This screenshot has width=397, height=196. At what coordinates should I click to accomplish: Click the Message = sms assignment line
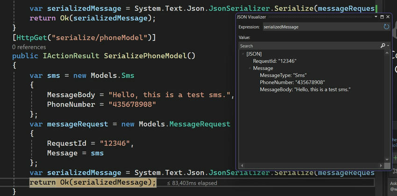coord(75,153)
